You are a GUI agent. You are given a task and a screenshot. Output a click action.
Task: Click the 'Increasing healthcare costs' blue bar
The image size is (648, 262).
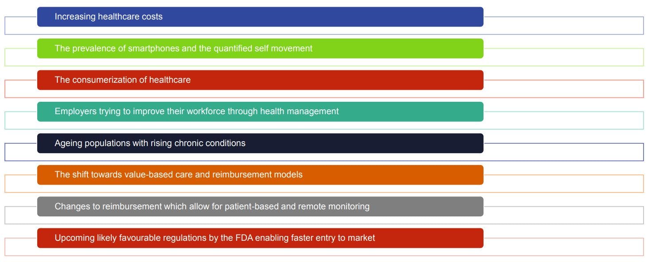[260, 17]
